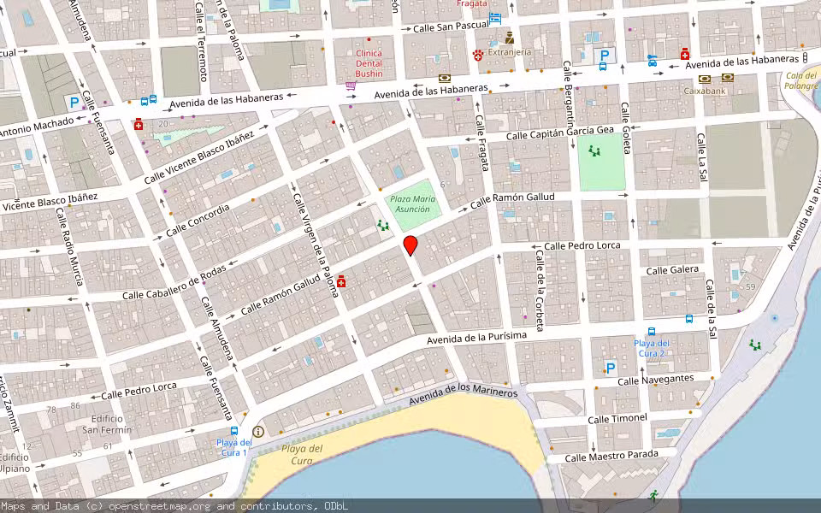Select the Playa del Cura 2 bus stop label
The height and width of the screenshot is (513, 821).
click(652, 348)
